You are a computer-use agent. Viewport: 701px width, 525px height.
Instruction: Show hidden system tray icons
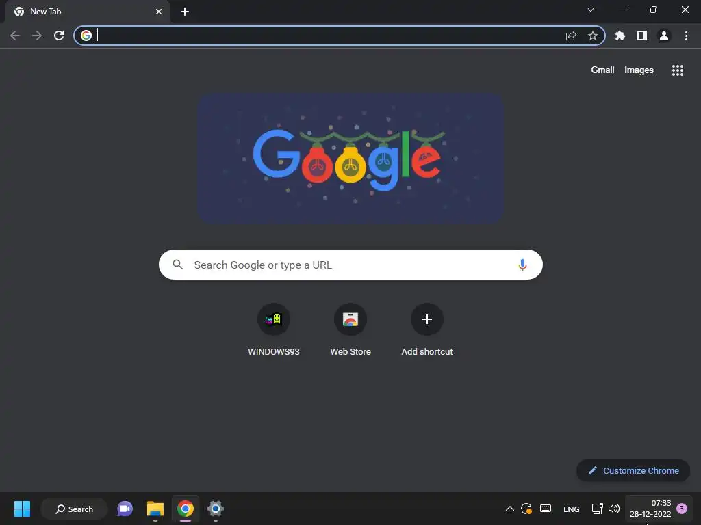[x=509, y=509]
